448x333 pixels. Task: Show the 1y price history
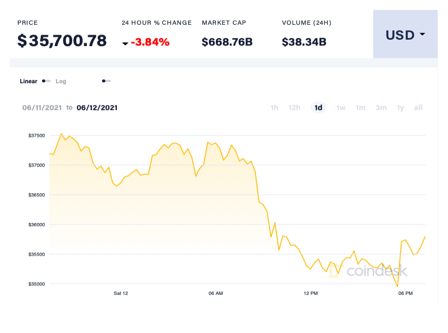coord(400,108)
